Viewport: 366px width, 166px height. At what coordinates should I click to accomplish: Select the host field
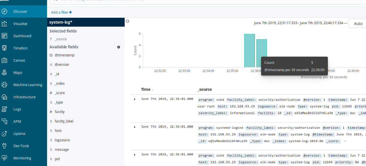coord(58,131)
